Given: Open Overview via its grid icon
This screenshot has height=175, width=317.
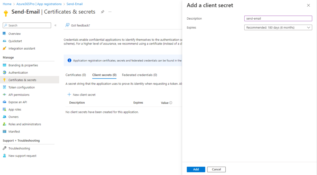Looking at the screenshot, I should click(x=4, y=34).
